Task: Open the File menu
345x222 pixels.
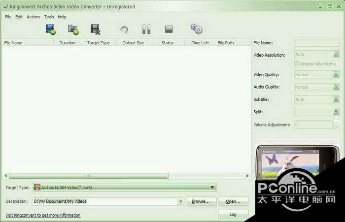Action: tap(8, 17)
